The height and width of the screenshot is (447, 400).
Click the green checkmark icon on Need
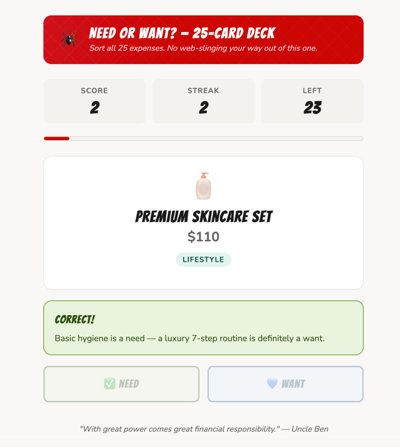[109, 384]
